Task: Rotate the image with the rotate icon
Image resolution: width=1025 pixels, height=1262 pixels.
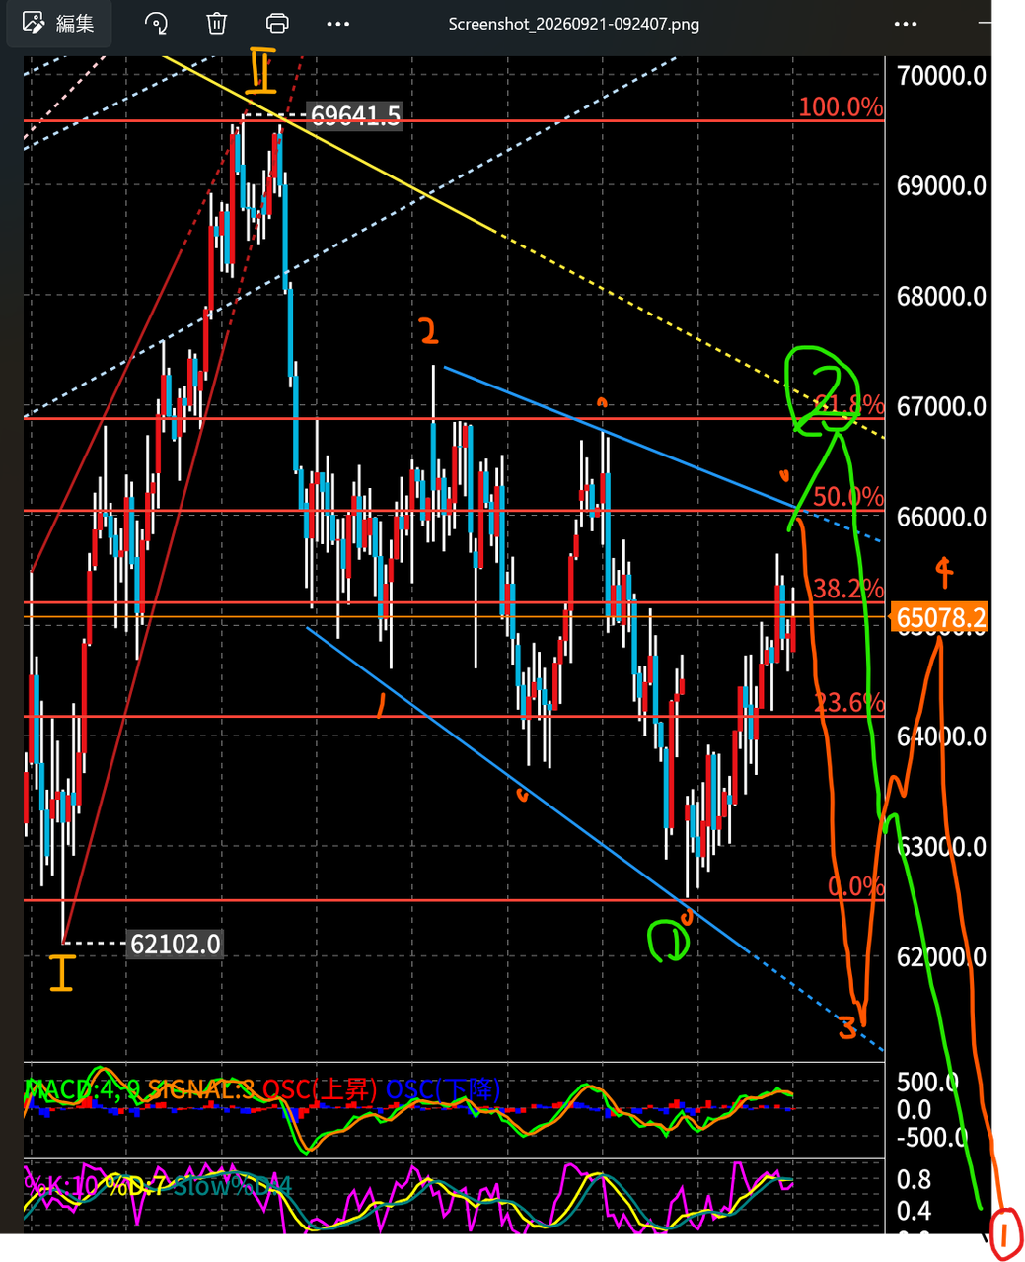Action: coord(156,23)
